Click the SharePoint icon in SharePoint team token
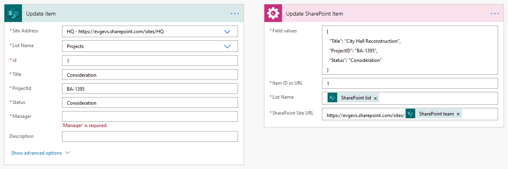This screenshot has height=169, width=508. 410,114
